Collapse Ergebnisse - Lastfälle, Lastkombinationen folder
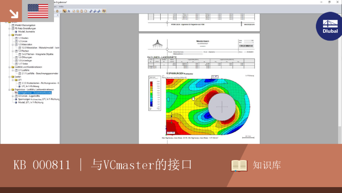The image size is (342, 193). coord(9,90)
